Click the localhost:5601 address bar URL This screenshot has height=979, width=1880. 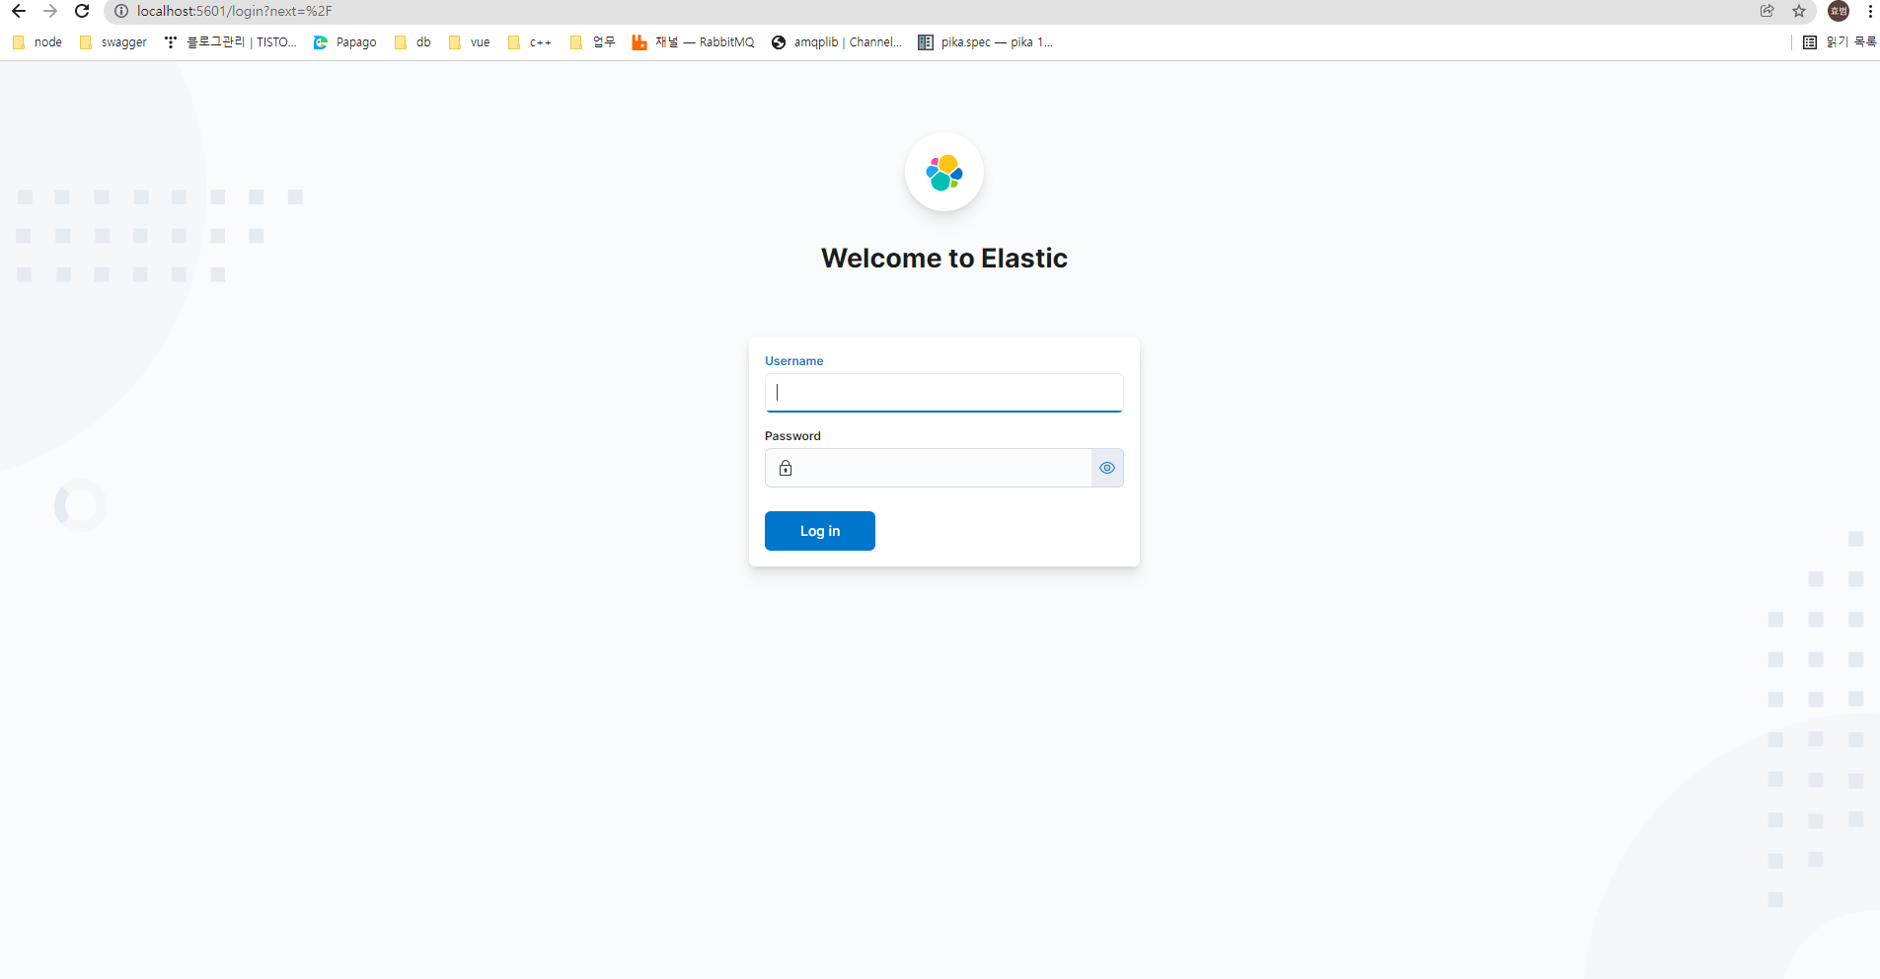(235, 11)
